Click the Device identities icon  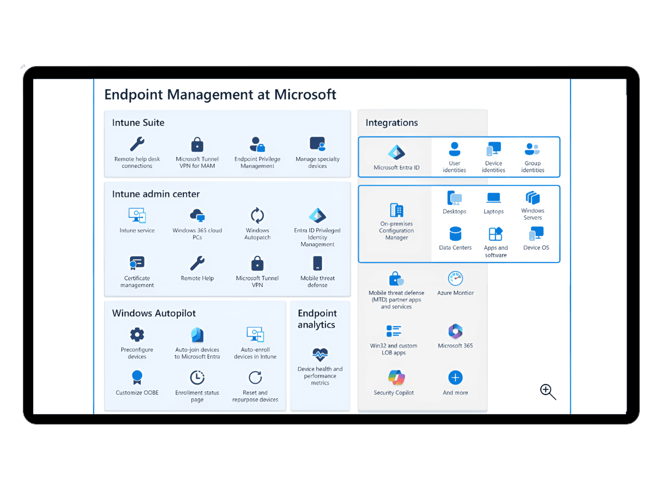[494, 149]
